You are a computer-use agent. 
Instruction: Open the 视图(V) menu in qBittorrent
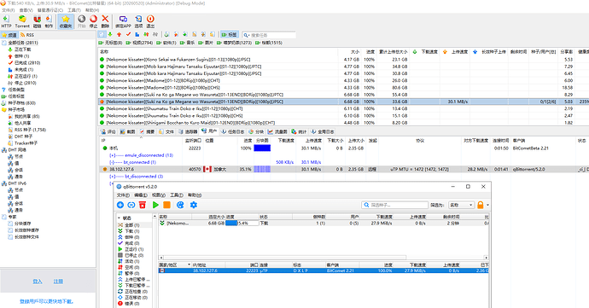[159, 195]
